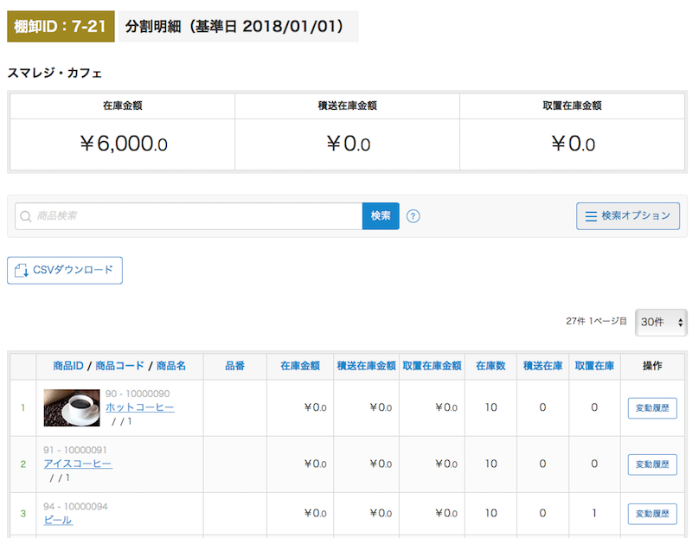The image size is (692, 538).
Task: Click the CSV download file icon
Action: tap(21, 270)
